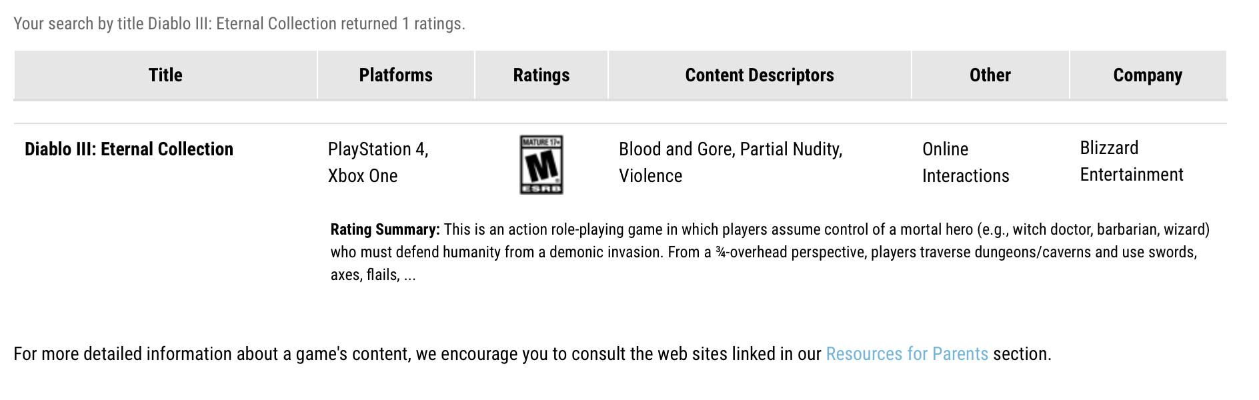The width and height of the screenshot is (1259, 400).
Task: Click the search results count message
Action: point(239,24)
